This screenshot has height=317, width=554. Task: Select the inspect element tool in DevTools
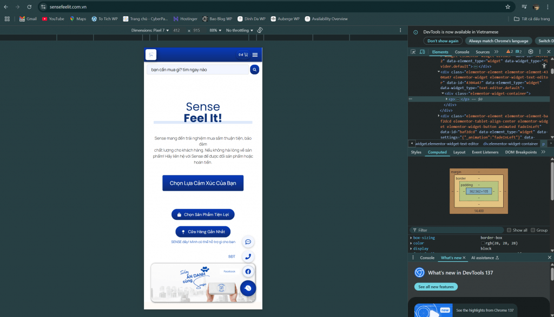412,51
